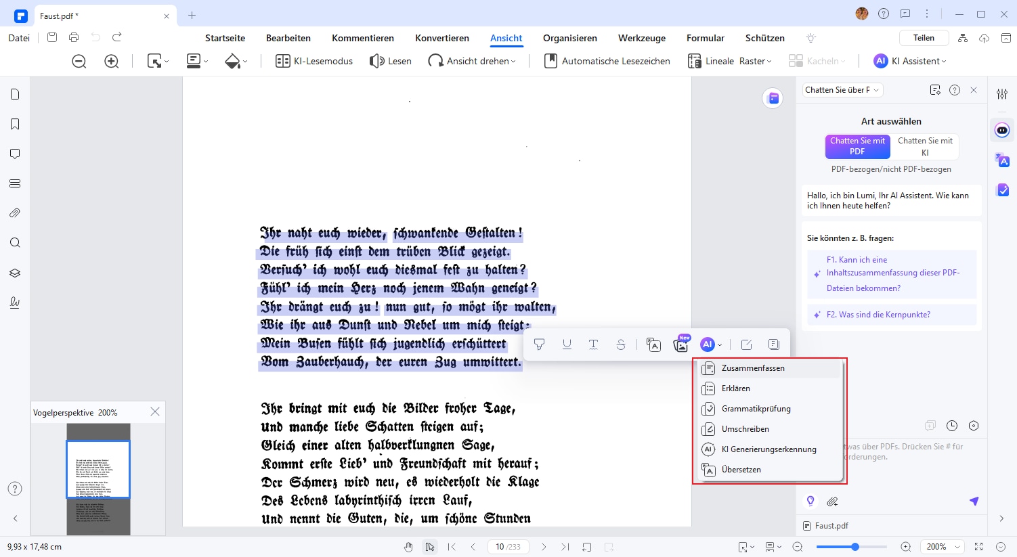The width and height of the screenshot is (1017, 557).
Task: Switch to Startseite tab
Action: [x=225, y=38]
